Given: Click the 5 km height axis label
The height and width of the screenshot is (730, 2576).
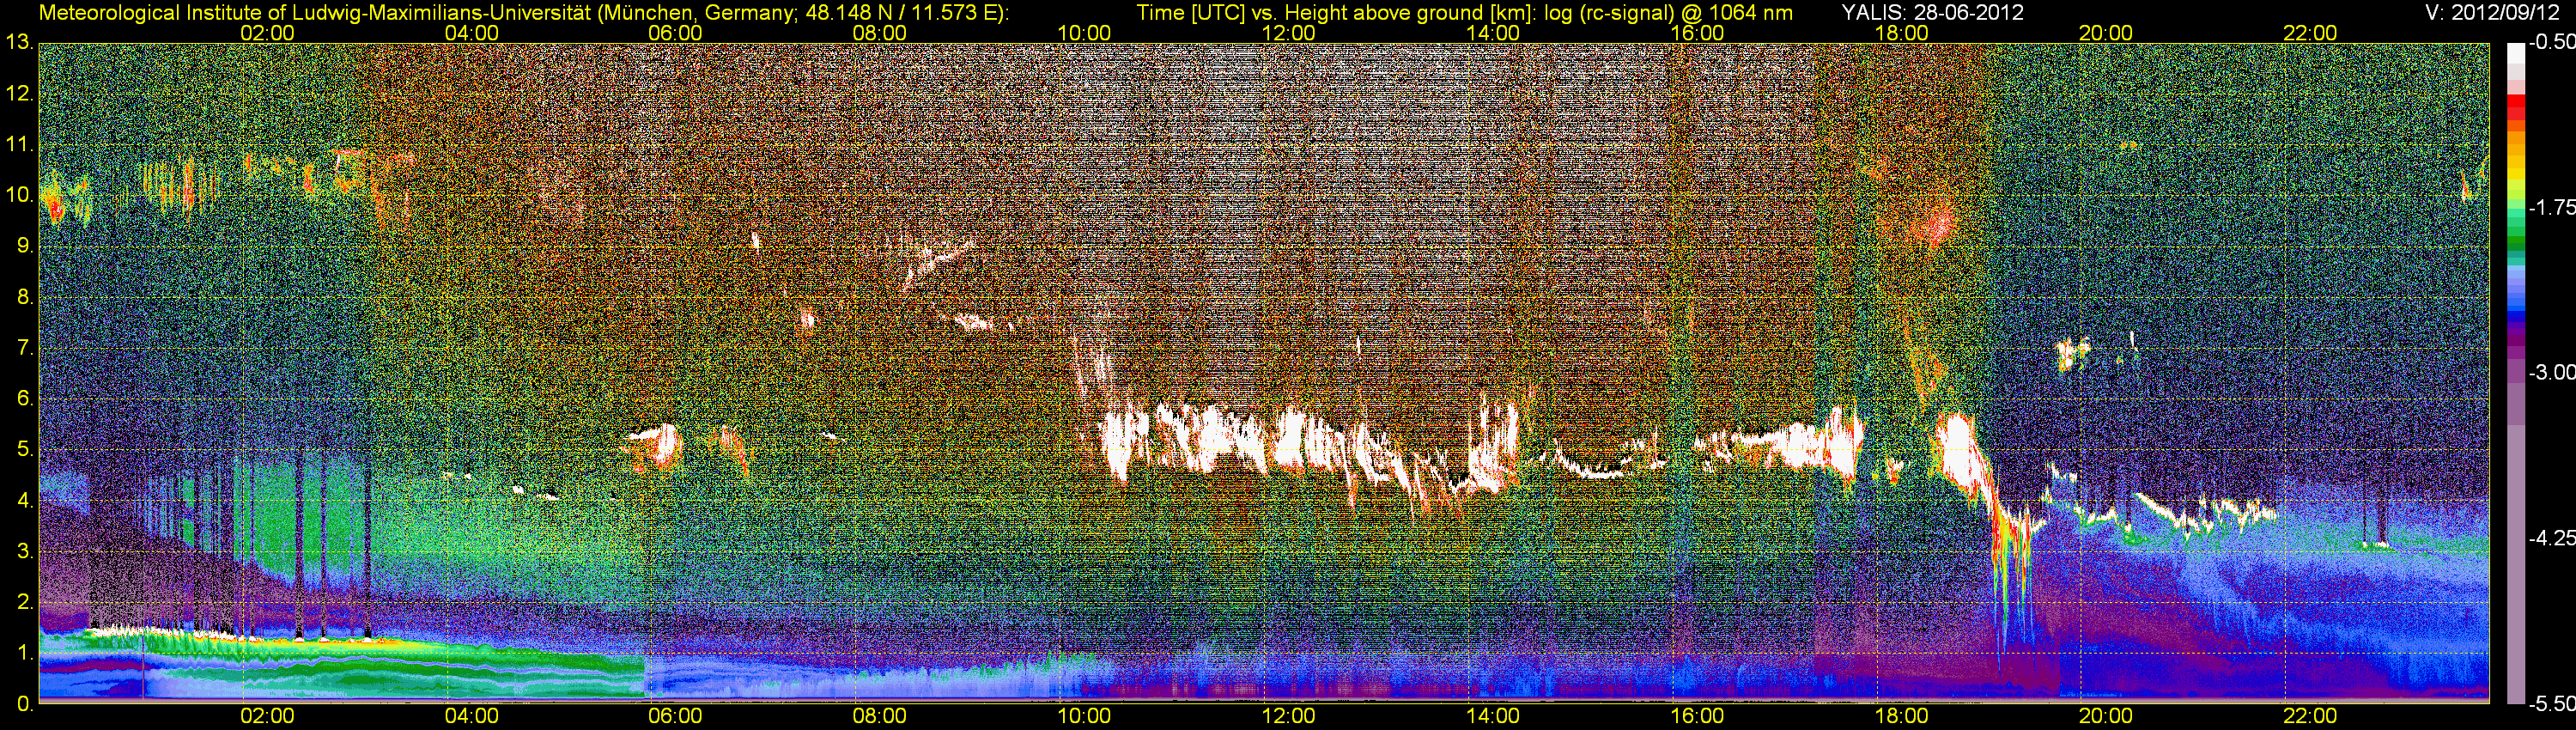Looking at the screenshot, I should tap(24, 450).
